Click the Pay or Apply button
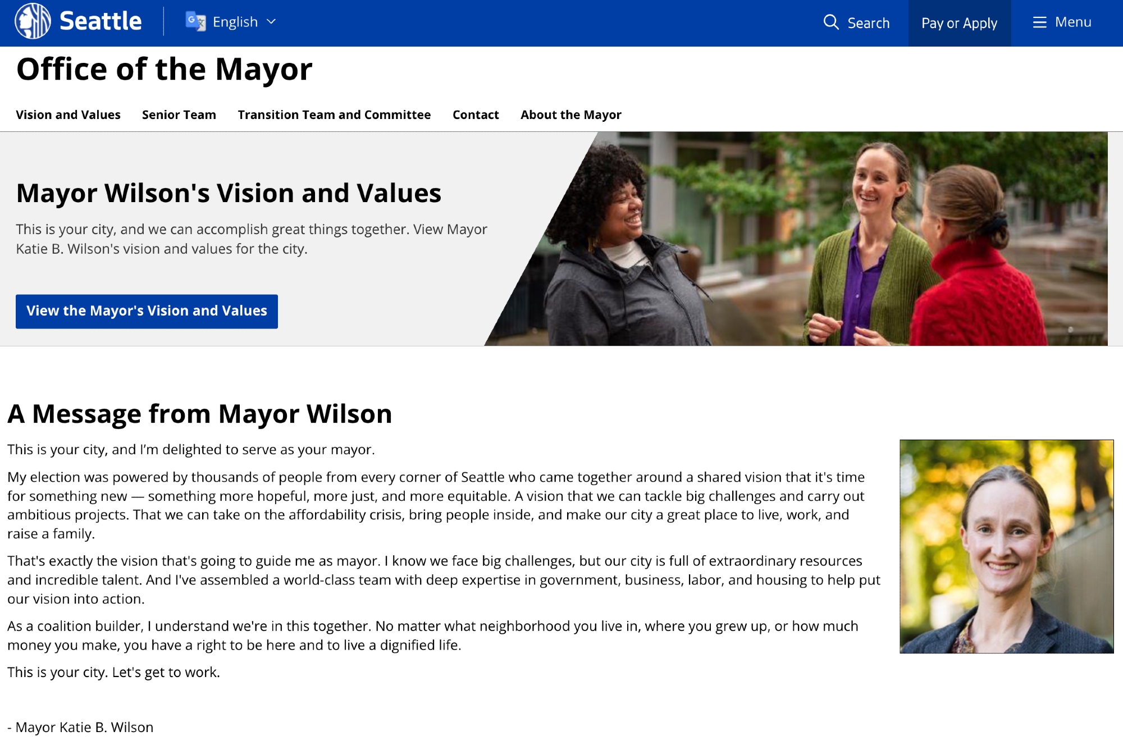This screenshot has width=1123, height=745. (959, 23)
